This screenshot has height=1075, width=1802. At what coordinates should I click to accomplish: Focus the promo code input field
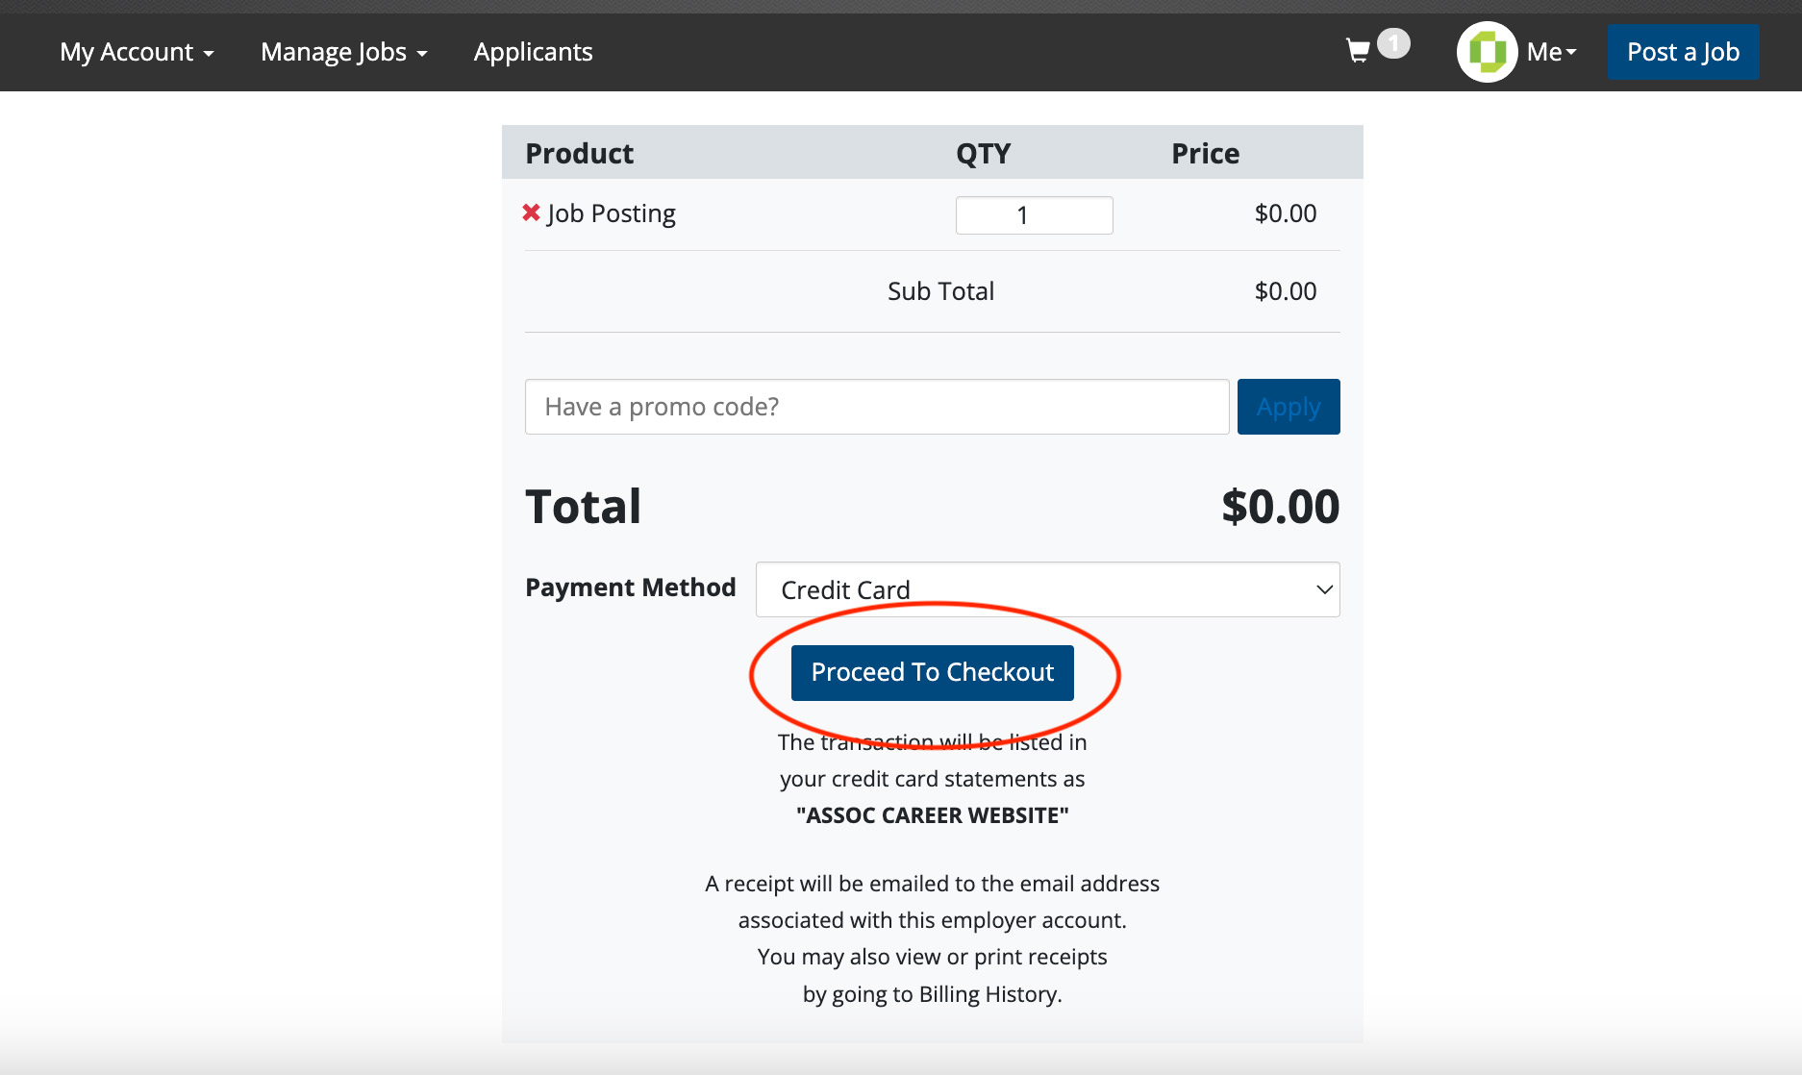(877, 407)
